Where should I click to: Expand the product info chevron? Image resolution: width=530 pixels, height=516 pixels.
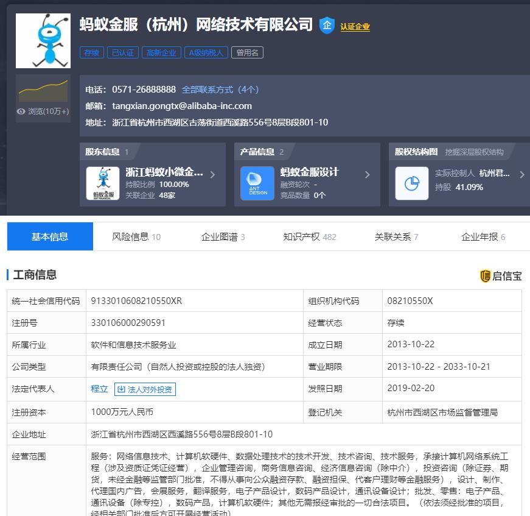tap(367, 175)
